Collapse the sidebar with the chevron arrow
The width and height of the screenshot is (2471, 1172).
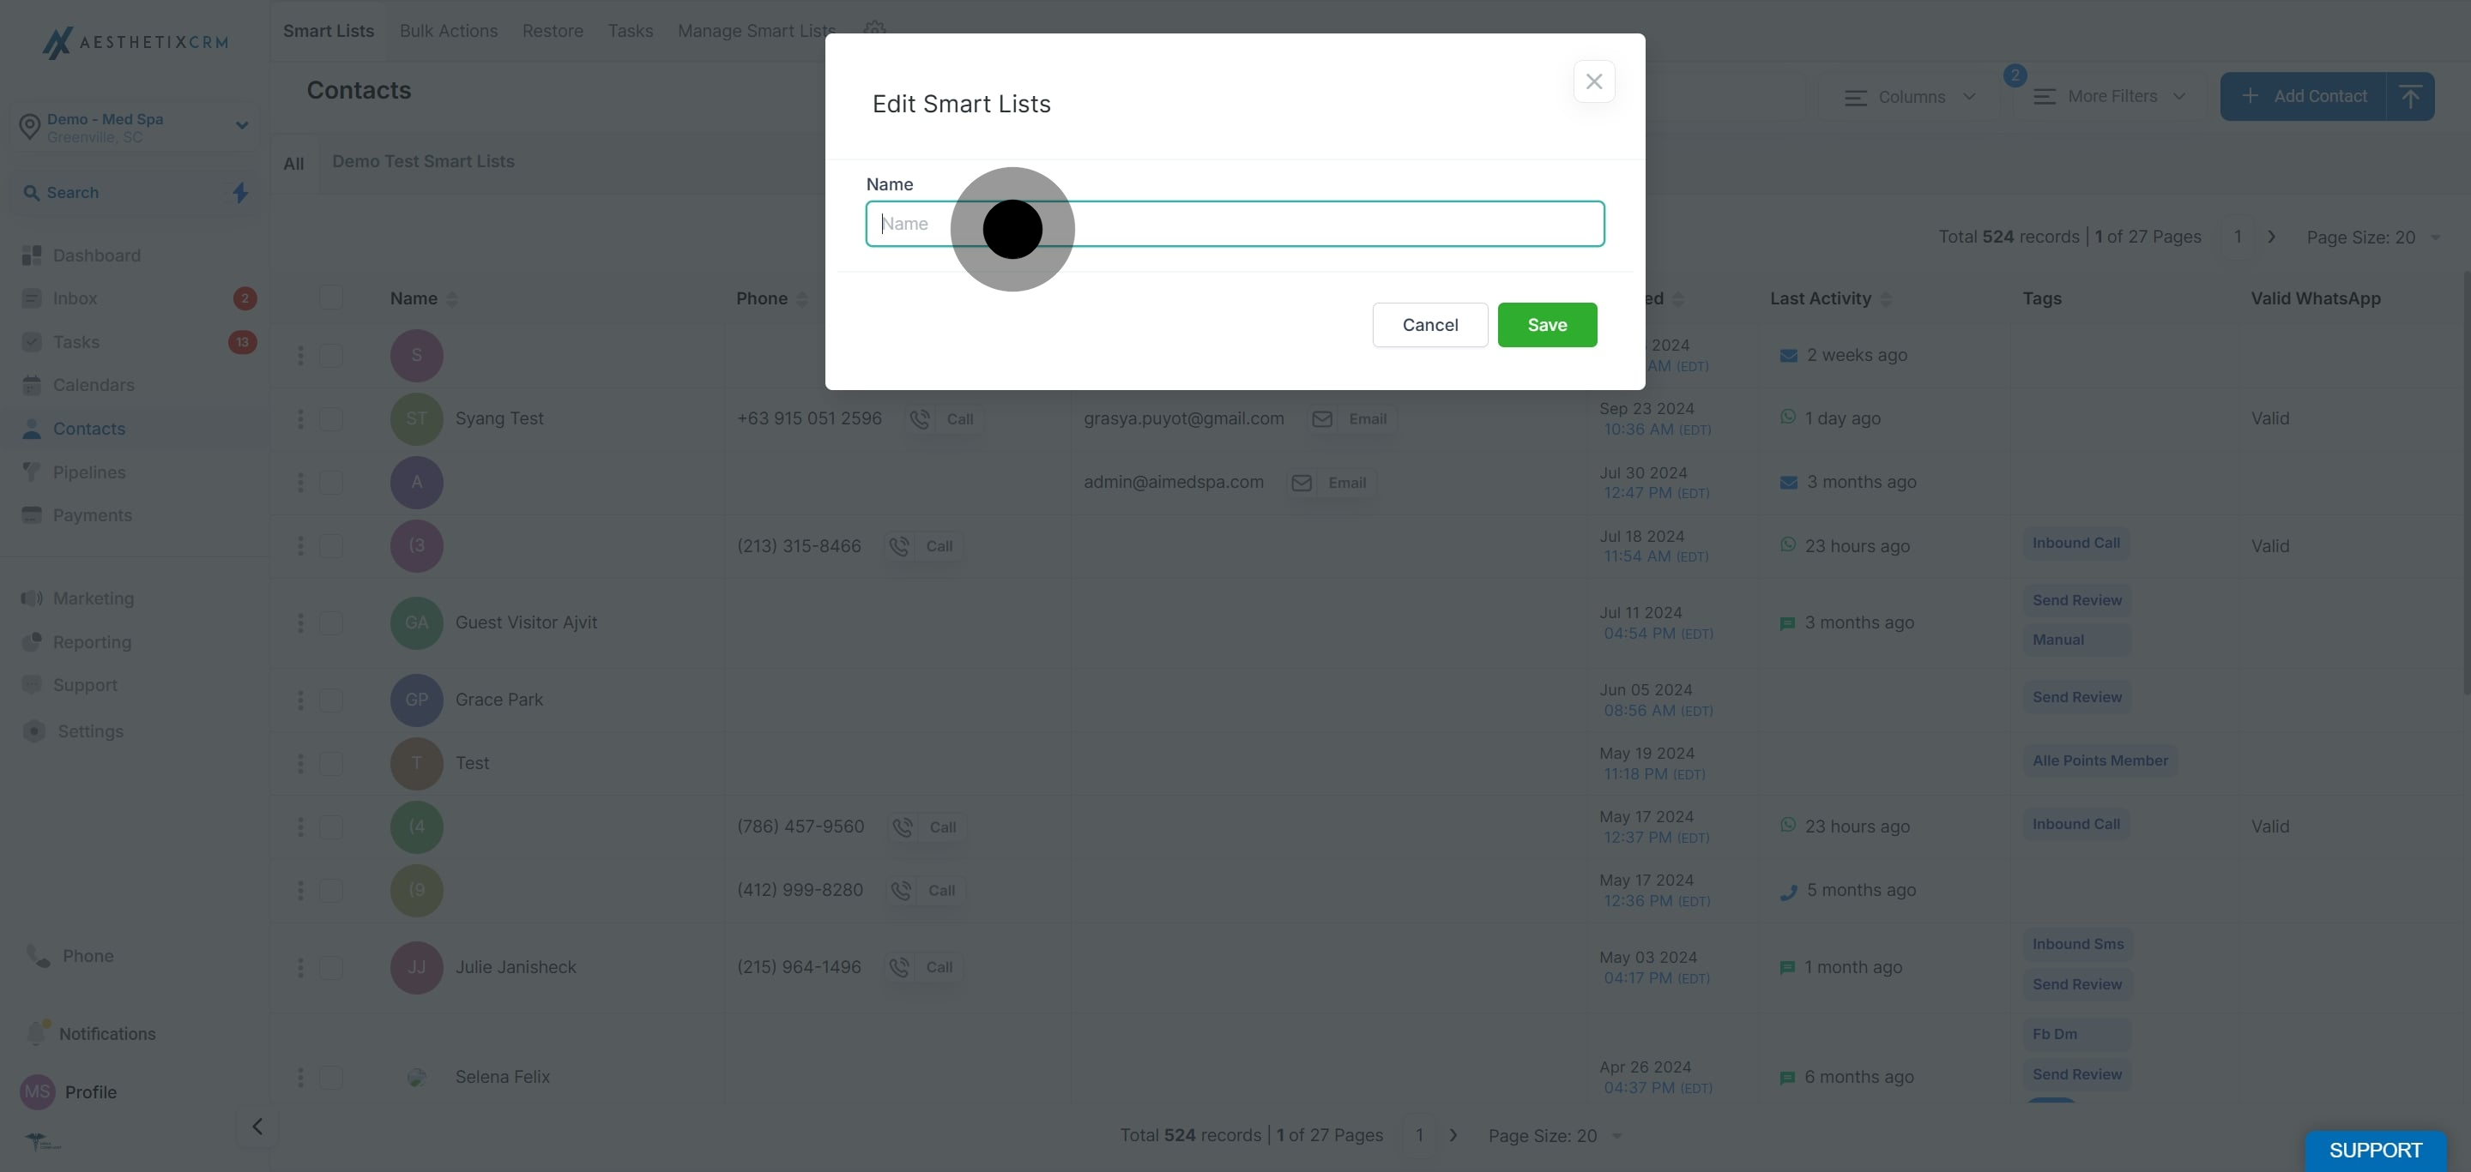tap(257, 1126)
